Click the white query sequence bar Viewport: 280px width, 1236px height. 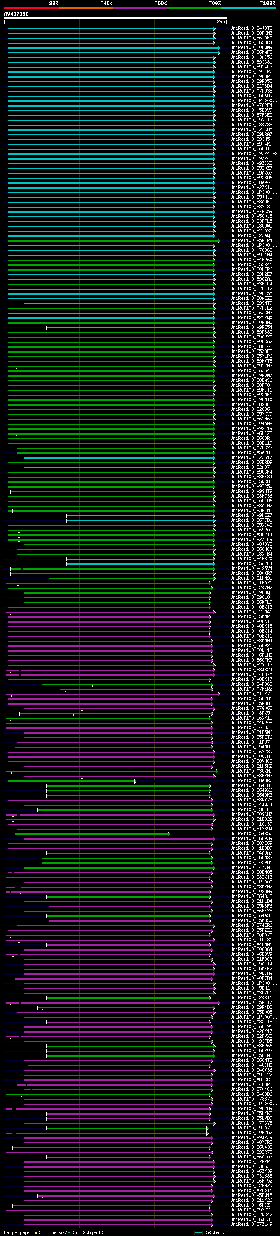pos(115,18)
